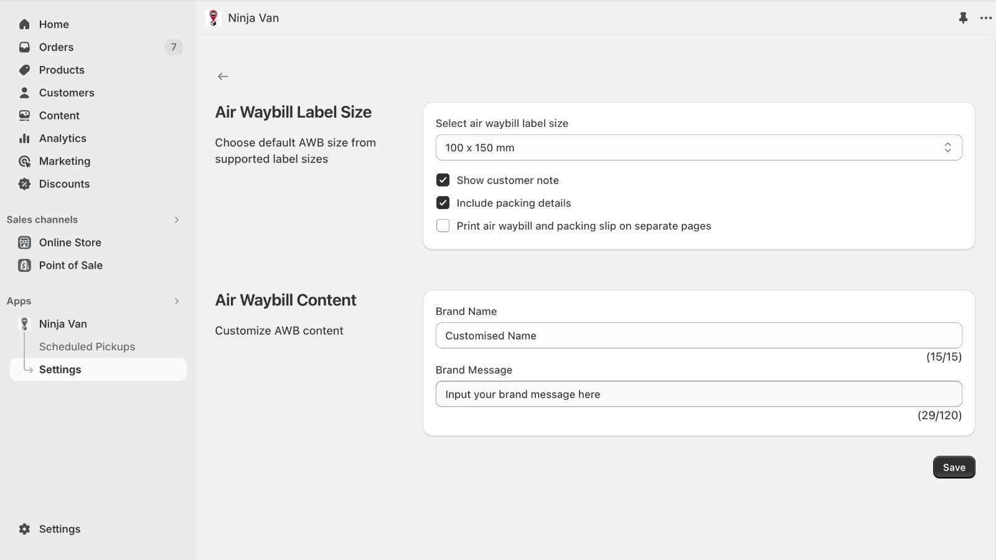Screen dimensions: 996x560
Task: Open Online Store from Sales channels
Action: [70, 242]
